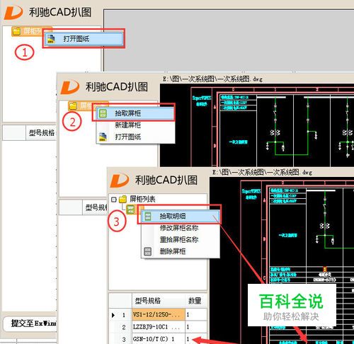
Task: Click the green cabinet icon beside 拾取屏柜
Action: [103, 113]
